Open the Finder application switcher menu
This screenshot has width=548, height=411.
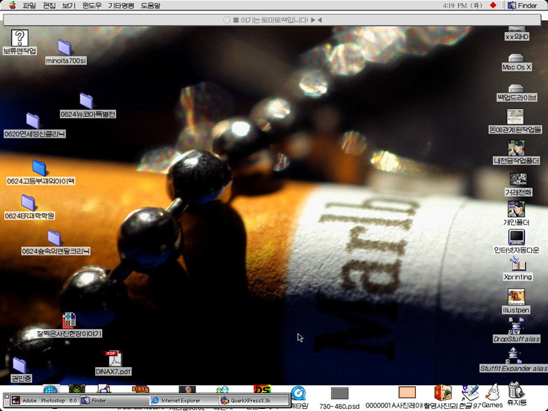pos(522,6)
